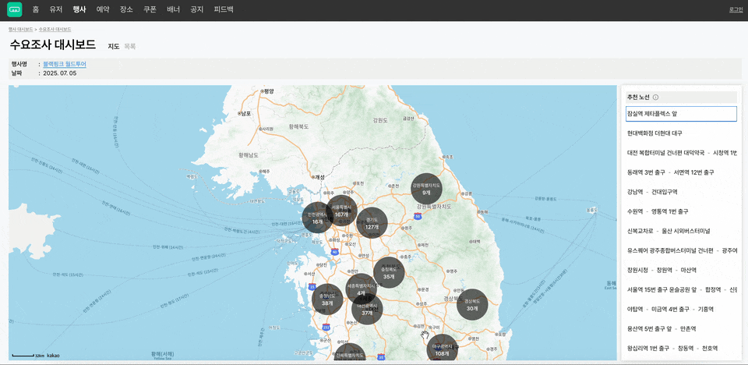The image size is (748, 365).
Task: Select the 현대백화점 더현대 대구 route
Action: [681, 133]
